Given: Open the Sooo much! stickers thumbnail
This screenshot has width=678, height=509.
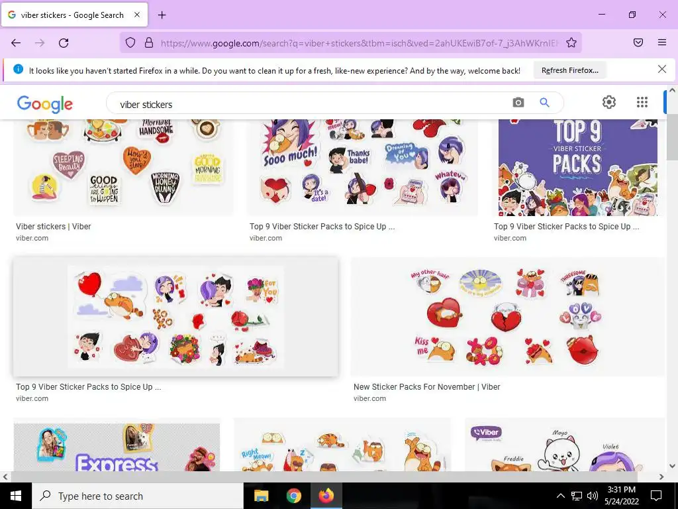Looking at the screenshot, I should 362,167.
